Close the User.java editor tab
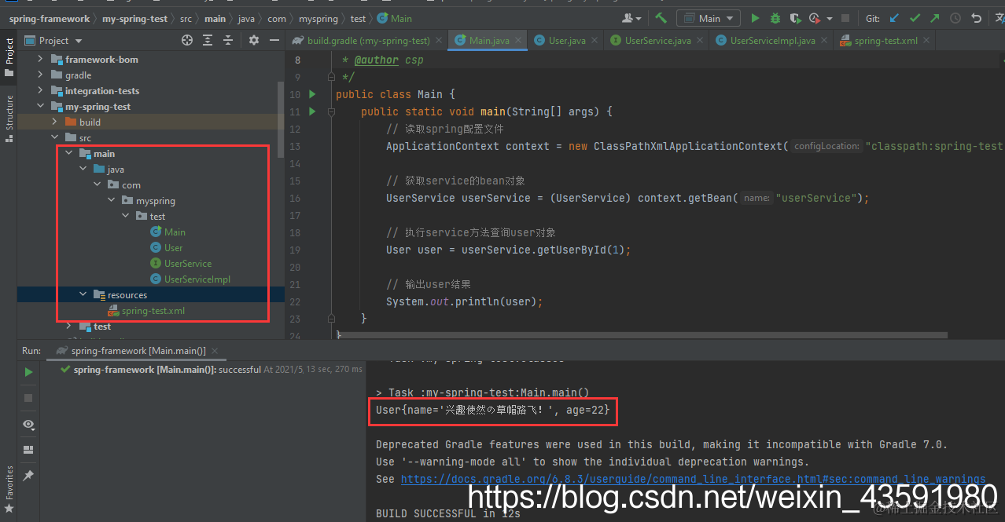 point(594,40)
